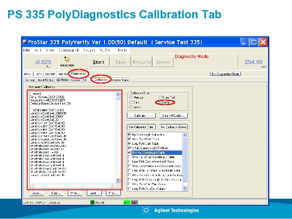Click horizontal scrollbar of coefficients text box
Screen dimensions: 292x219
click(72, 185)
